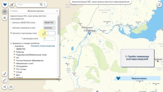Click the Лабытнанги town label on map
The height and width of the screenshot is (92, 163).
87,28
